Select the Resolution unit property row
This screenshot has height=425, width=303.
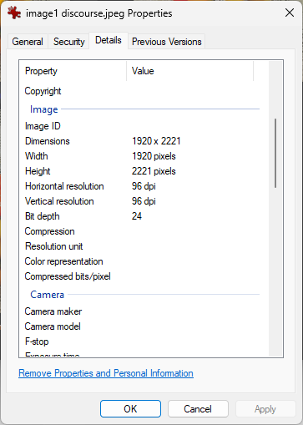click(139, 246)
